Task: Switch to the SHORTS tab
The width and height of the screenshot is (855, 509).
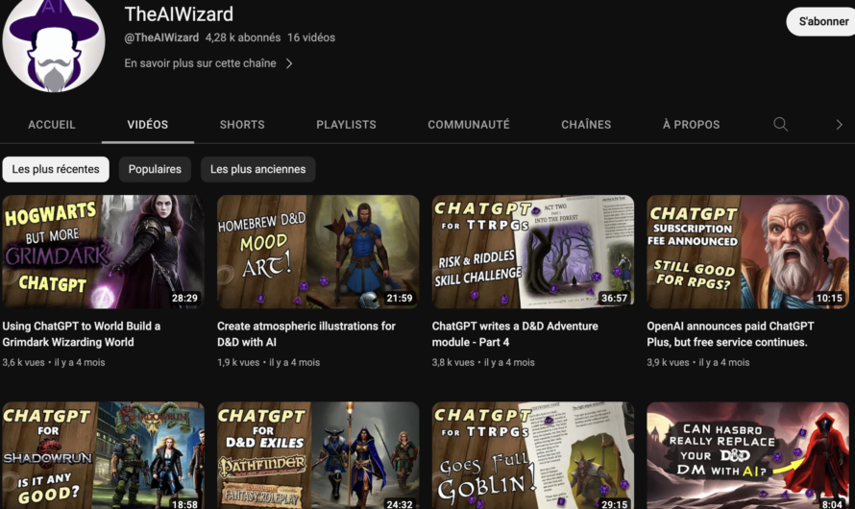Action: click(242, 125)
